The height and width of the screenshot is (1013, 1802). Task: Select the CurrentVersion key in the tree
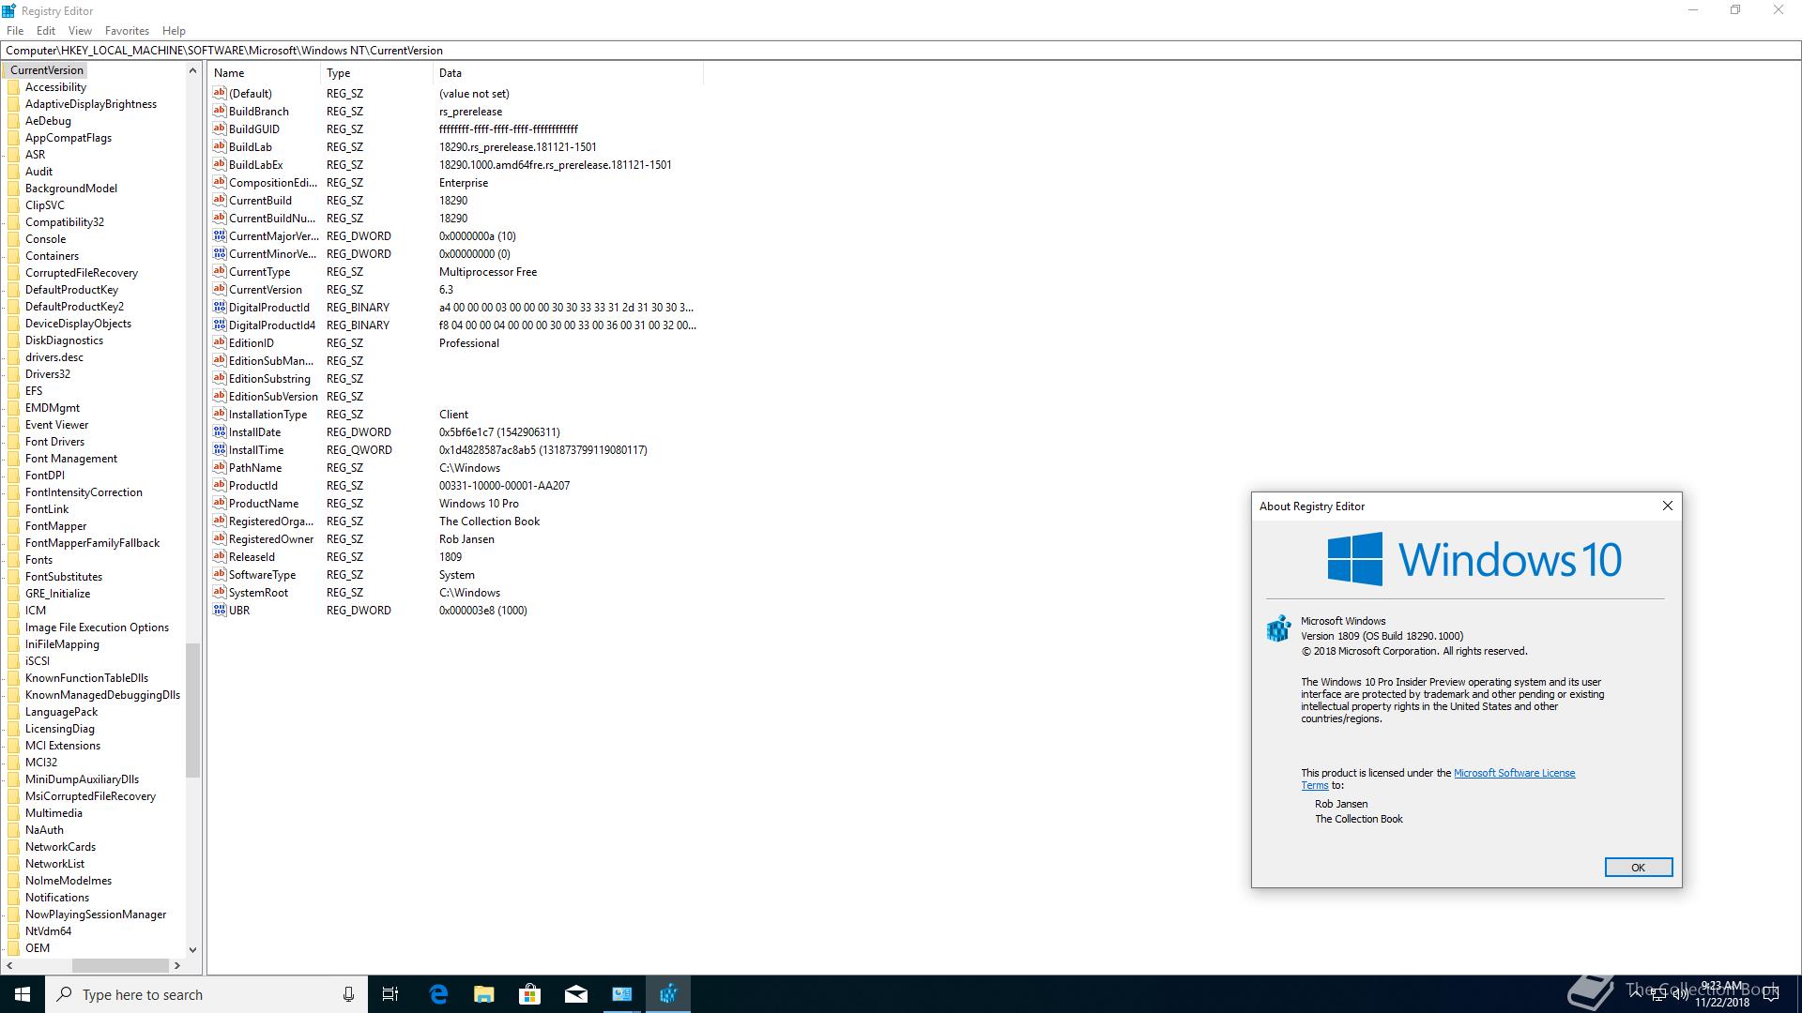(47, 70)
